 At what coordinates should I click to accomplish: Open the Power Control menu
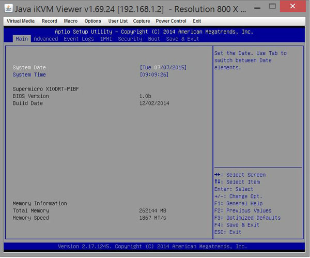point(171,21)
